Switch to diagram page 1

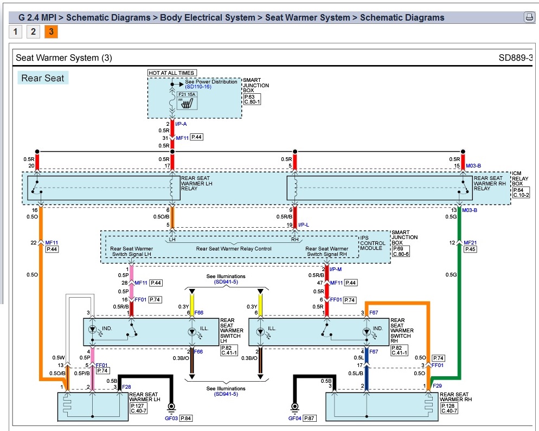pyautogui.click(x=15, y=31)
